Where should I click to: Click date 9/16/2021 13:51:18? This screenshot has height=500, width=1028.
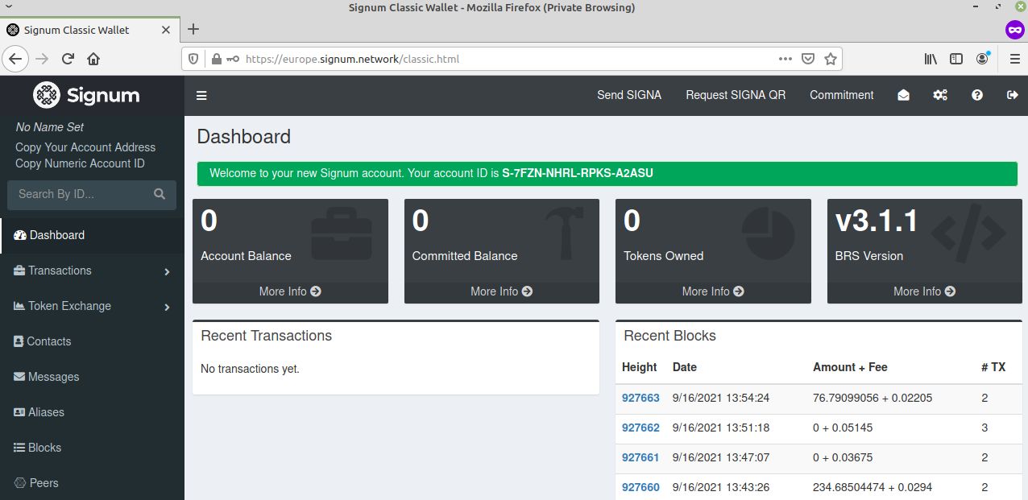[x=720, y=428]
